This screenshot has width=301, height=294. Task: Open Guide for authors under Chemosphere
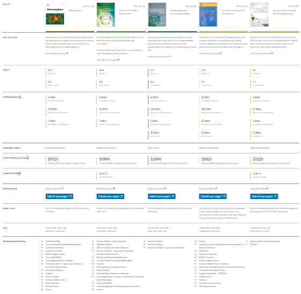click(54, 189)
